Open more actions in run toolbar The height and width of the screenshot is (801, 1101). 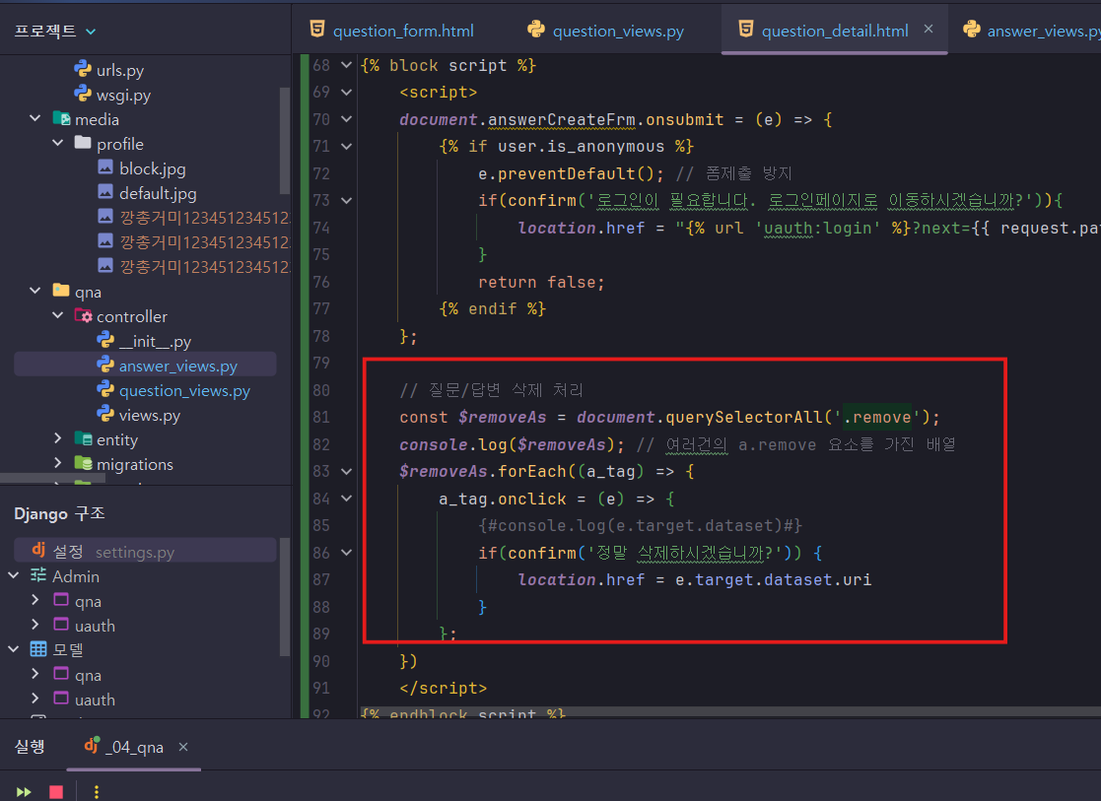pos(97,792)
